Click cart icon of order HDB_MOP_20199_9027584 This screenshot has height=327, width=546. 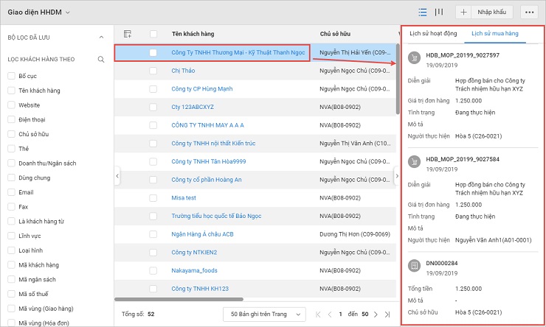click(415, 162)
